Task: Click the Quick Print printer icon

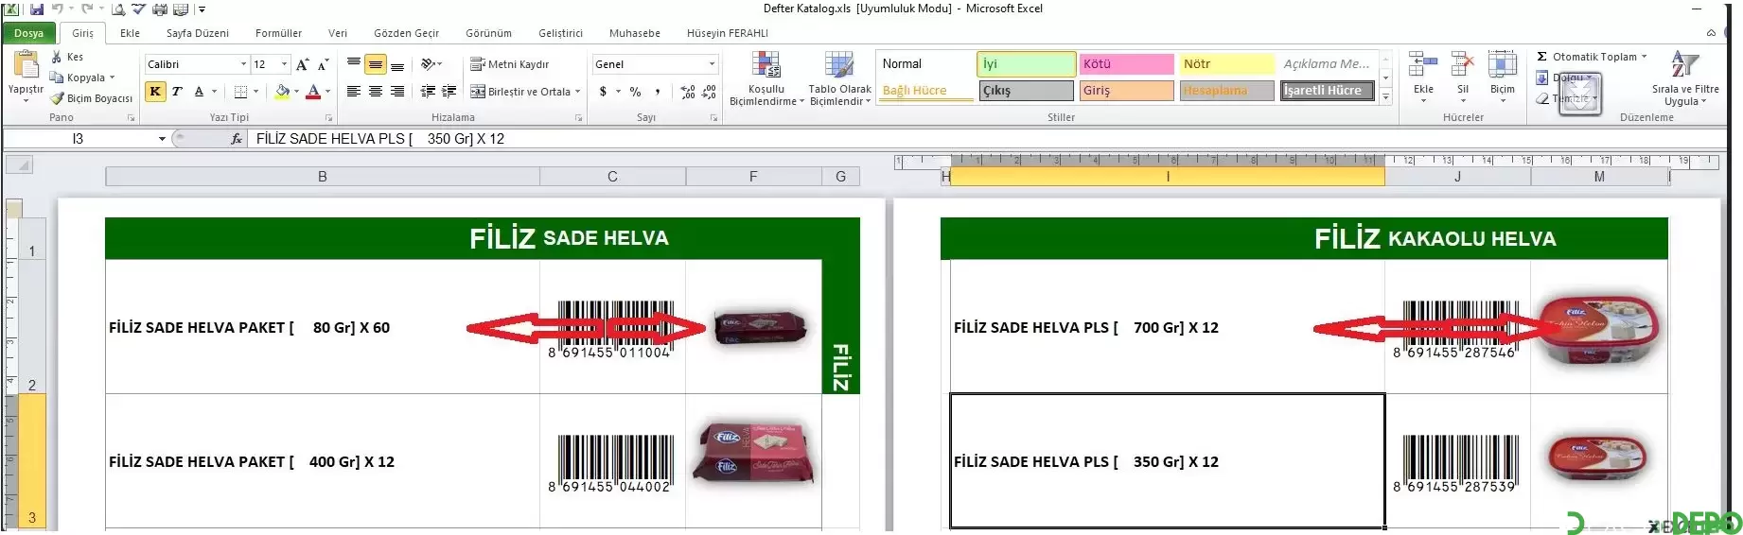Action: point(159,9)
